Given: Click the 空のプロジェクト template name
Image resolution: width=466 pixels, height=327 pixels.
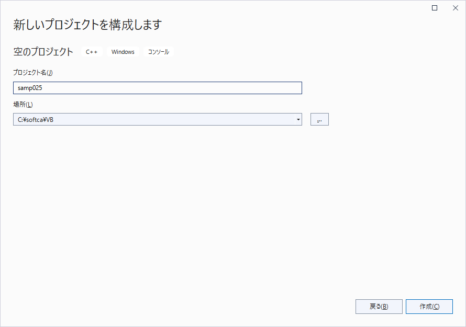Looking at the screenshot, I should click(x=43, y=52).
